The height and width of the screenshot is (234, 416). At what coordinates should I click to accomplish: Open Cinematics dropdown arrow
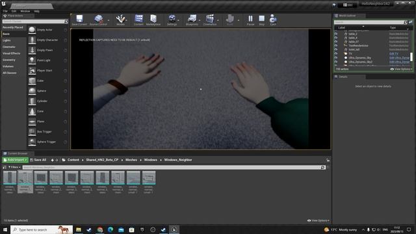[218, 20]
